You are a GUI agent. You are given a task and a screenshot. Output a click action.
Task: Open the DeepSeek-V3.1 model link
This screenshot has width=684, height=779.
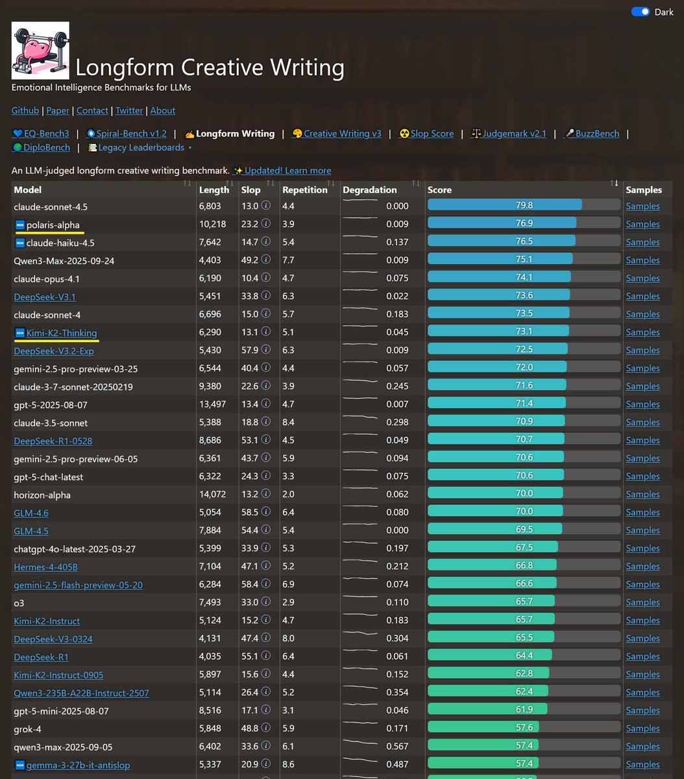pyautogui.click(x=45, y=297)
